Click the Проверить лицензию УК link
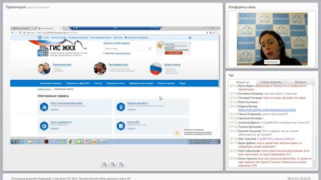The image size is (321, 180). coord(137,103)
